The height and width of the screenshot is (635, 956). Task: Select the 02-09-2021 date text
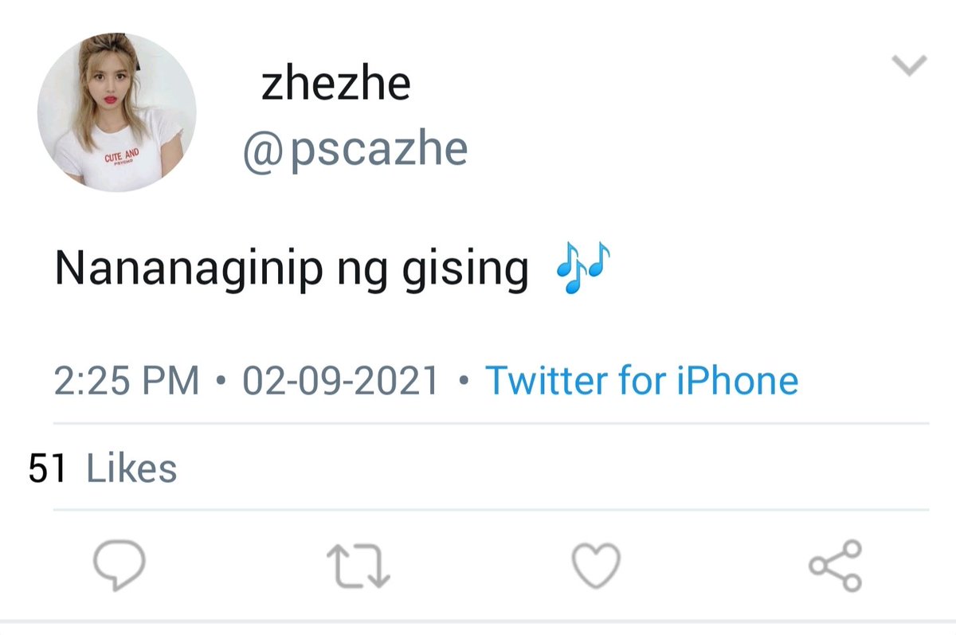click(x=341, y=381)
